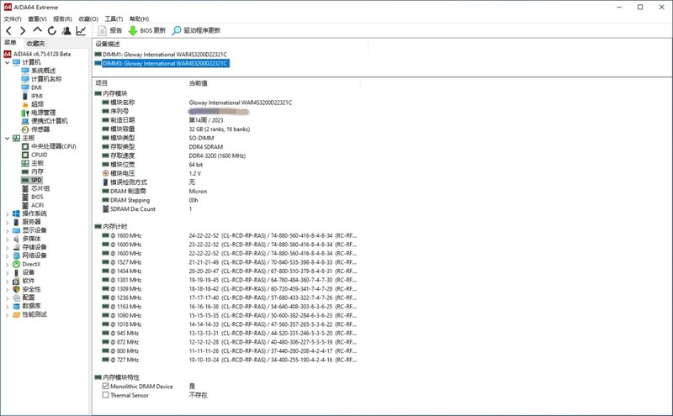Click the 芯片组 chipset icon

(x=25, y=188)
